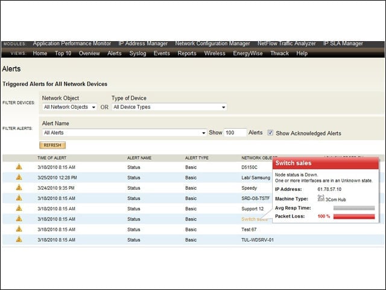Screen dimensions: 386x290
Task: Sort by Alert Name column header
Action: point(139,158)
